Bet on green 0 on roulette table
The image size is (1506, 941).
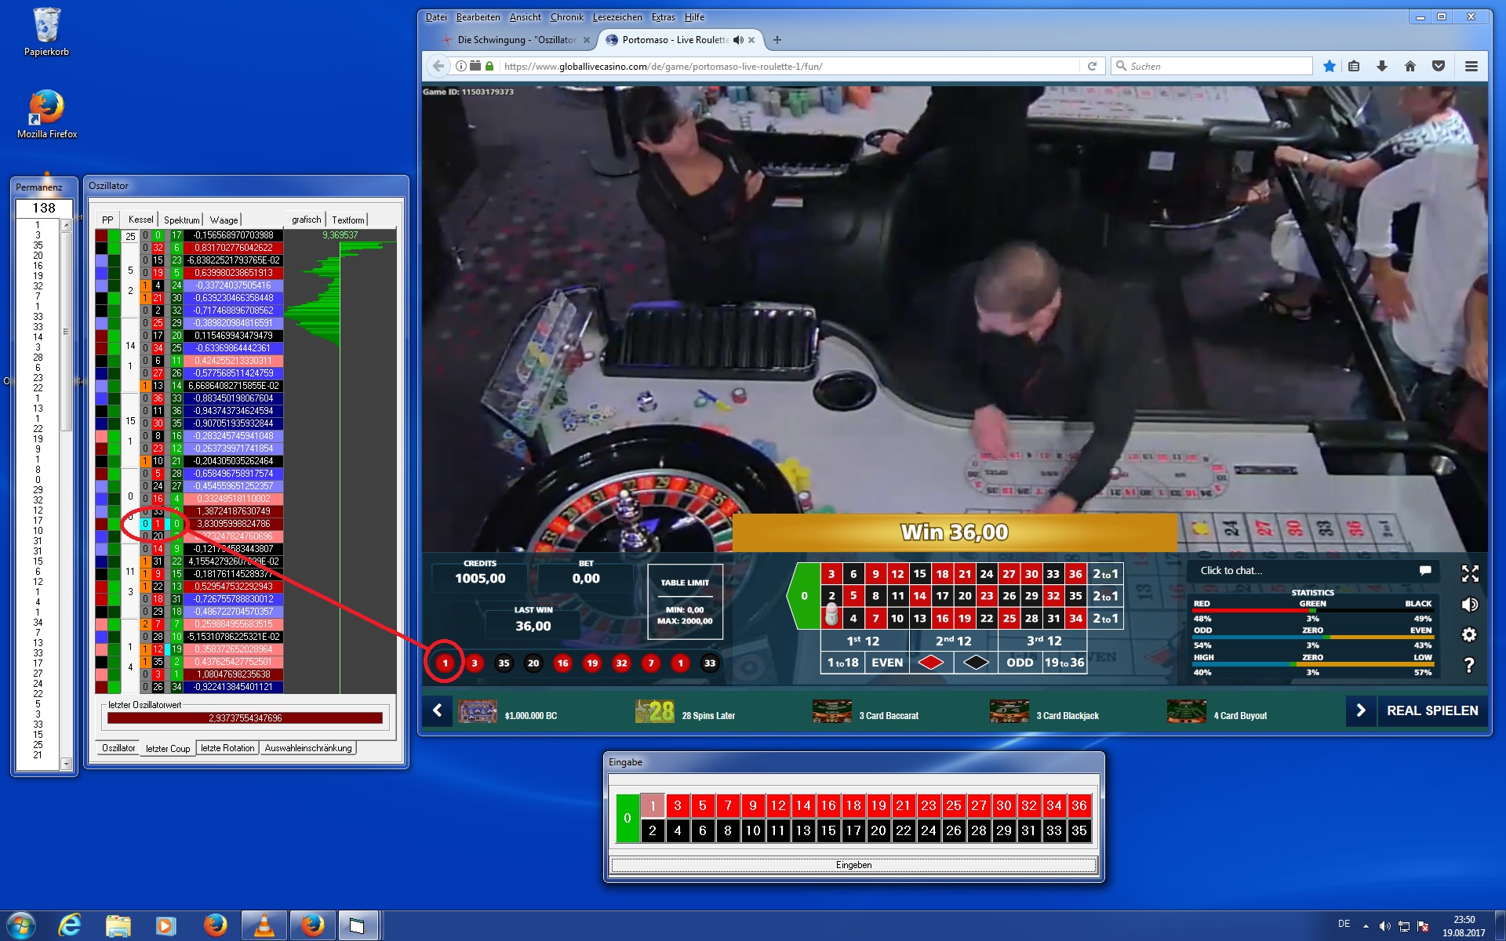coord(804,596)
